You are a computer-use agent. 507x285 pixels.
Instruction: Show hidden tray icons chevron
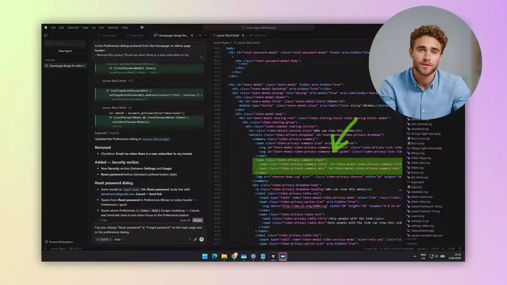tap(414, 256)
